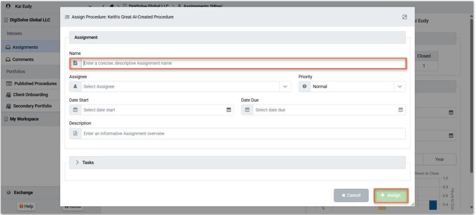Click the Assignments inbox icon in sidebar

click(8, 47)
